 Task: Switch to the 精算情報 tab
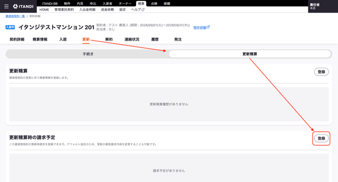[40, 40]
